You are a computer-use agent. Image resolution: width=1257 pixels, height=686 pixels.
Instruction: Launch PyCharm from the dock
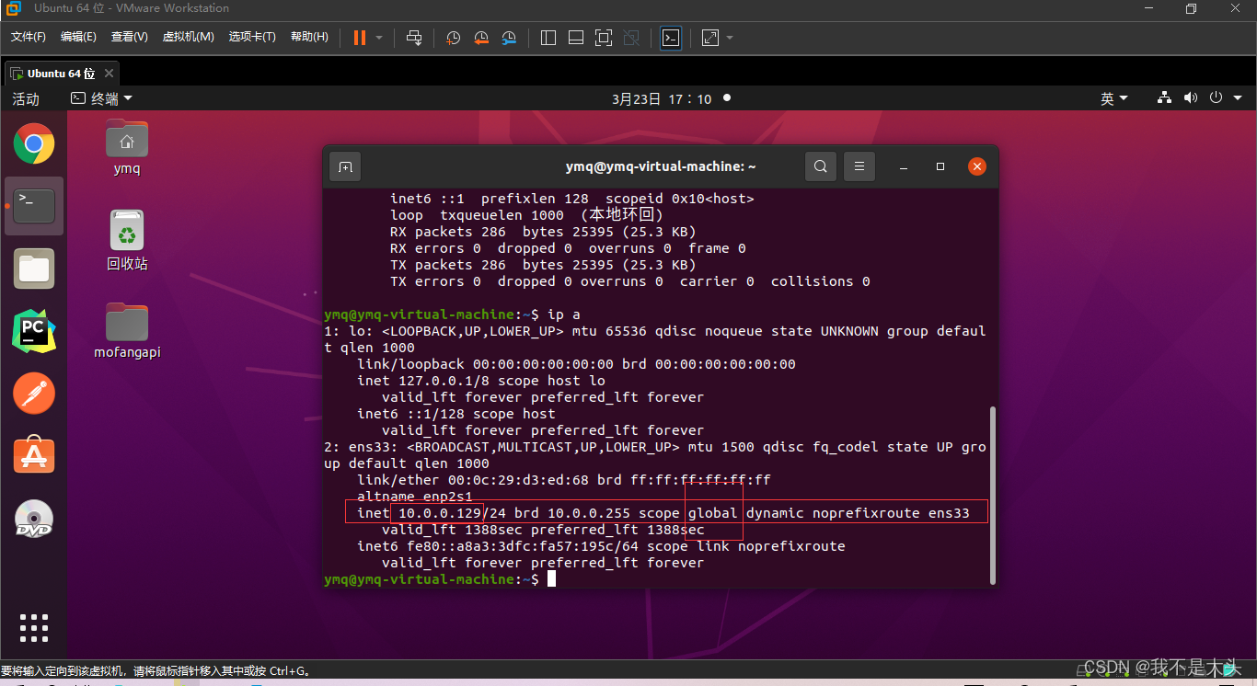[x=34, y=331]
